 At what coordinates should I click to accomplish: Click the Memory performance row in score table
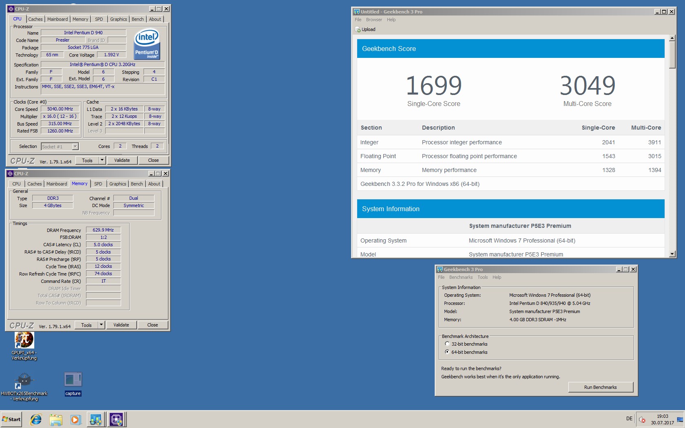point(510,170)
